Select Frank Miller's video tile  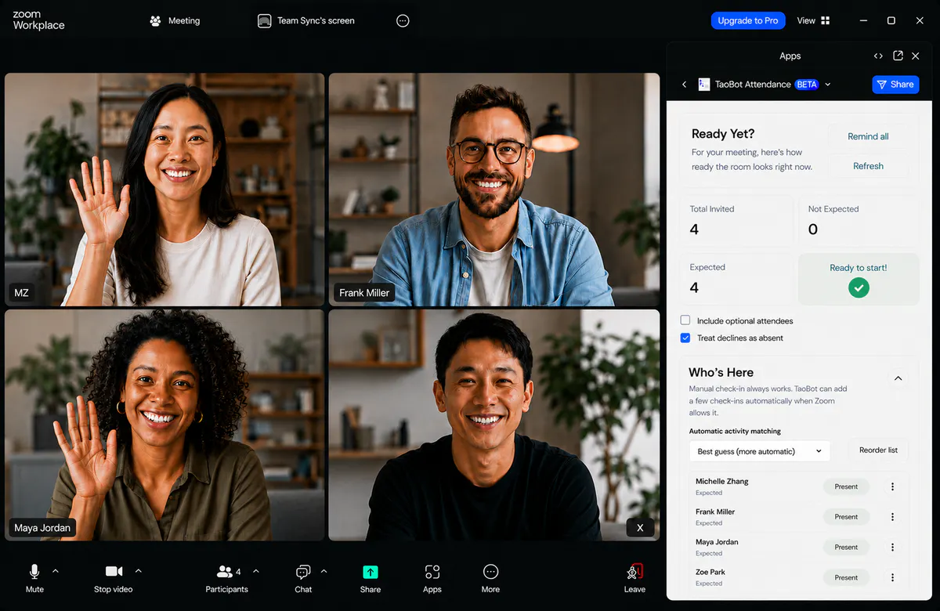click(x=494, y=190)
